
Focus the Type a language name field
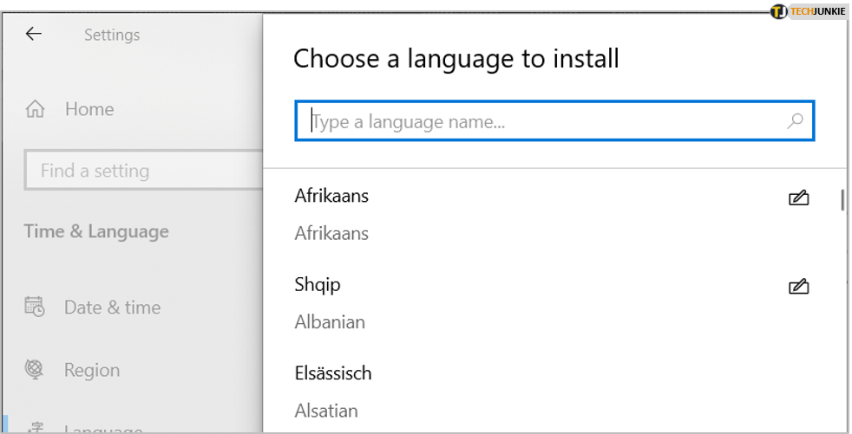554,120
